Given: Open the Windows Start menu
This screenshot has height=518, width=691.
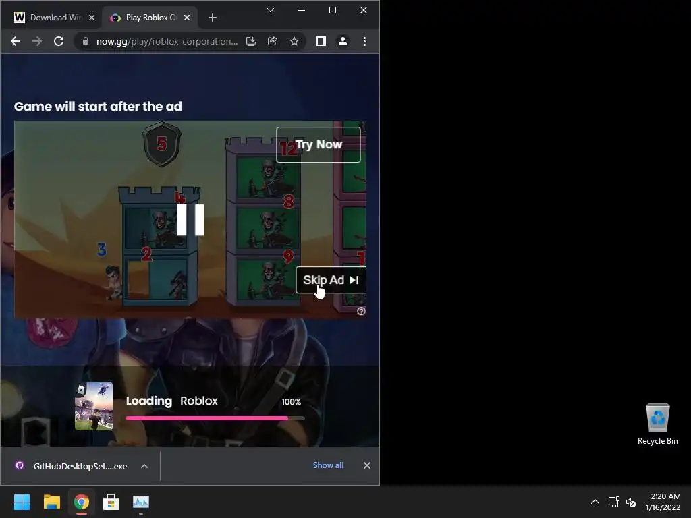Looking at the screenshot, I should [22, 502].
